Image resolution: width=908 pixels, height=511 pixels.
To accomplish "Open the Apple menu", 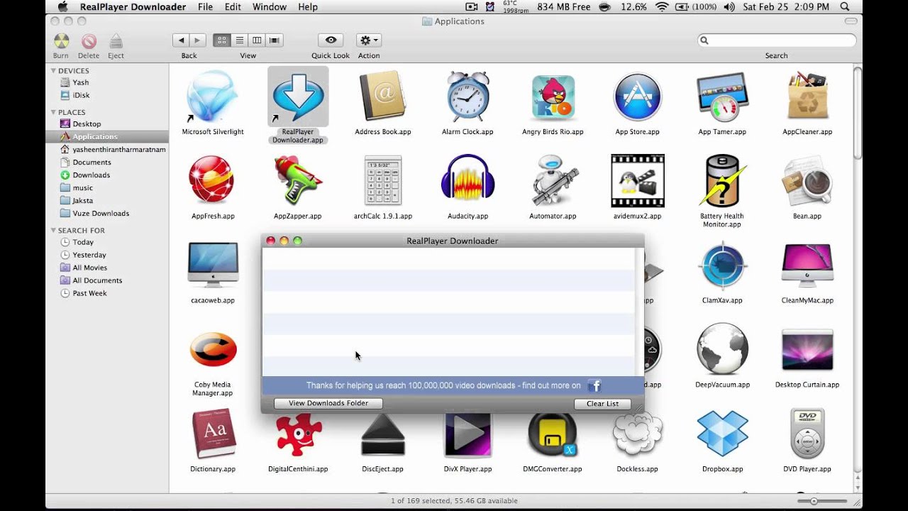I will pos(62,7).
